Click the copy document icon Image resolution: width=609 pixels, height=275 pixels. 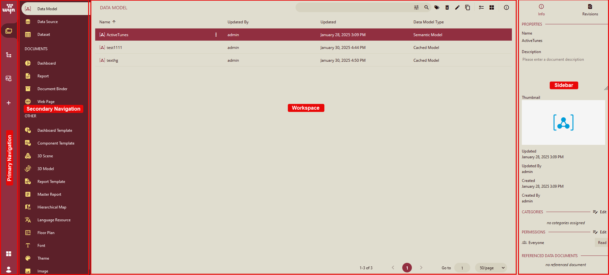468,7
